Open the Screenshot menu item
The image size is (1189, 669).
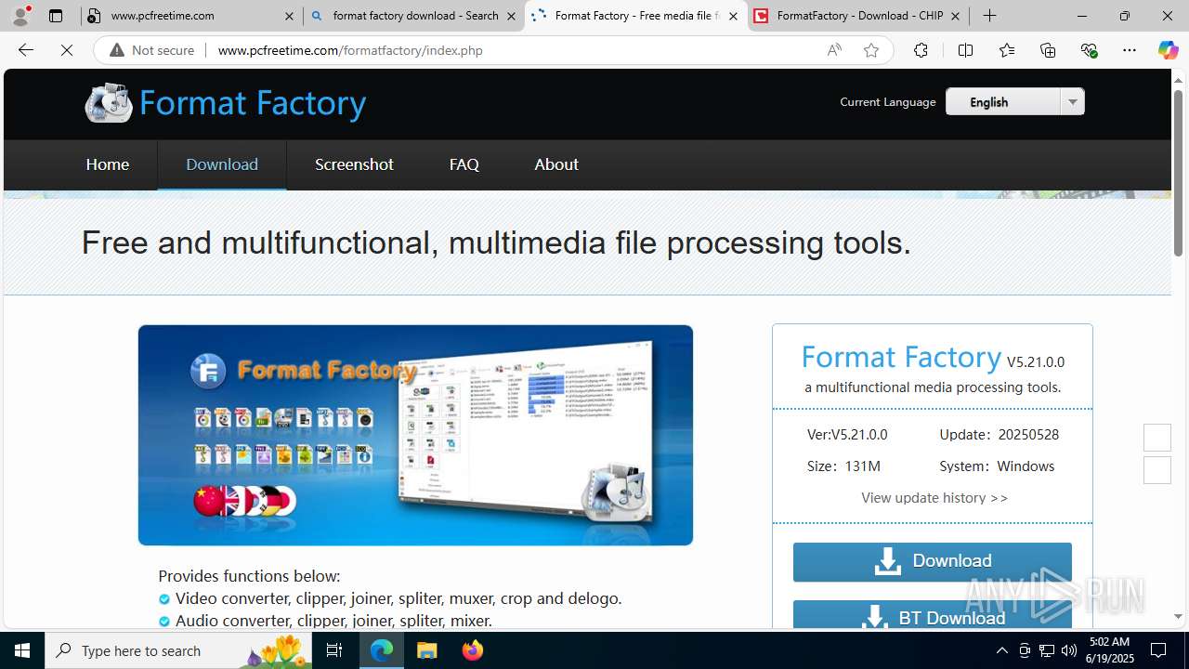click(354, 164)
